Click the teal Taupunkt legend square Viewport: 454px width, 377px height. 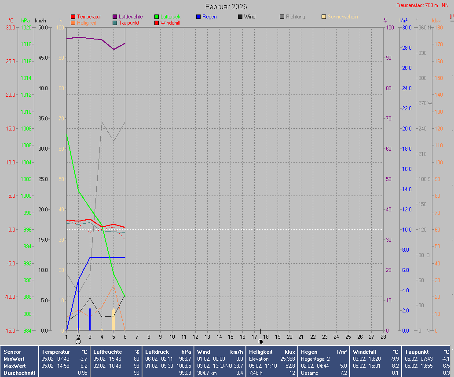[x=115, y=23]
